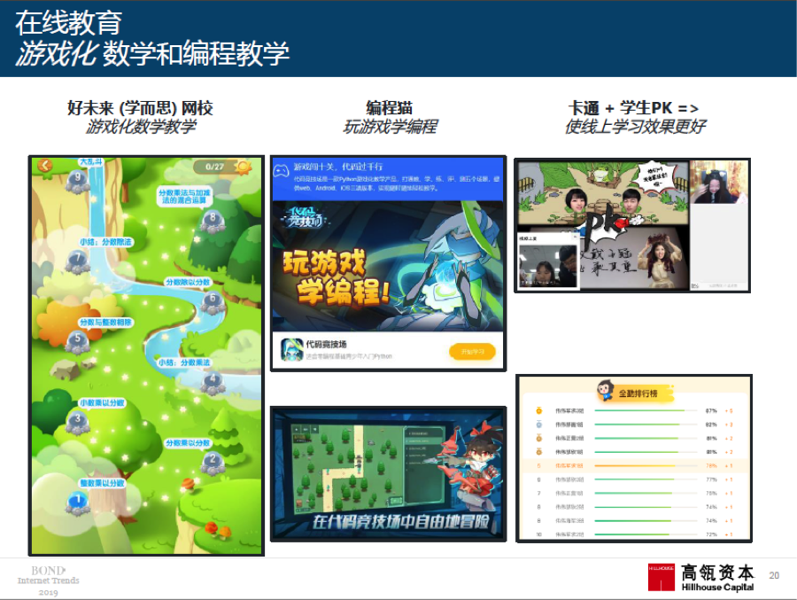Click teacher webcam thumbnail at top right
This screenshot has height=600, width=797.
(x=718, y=183)
